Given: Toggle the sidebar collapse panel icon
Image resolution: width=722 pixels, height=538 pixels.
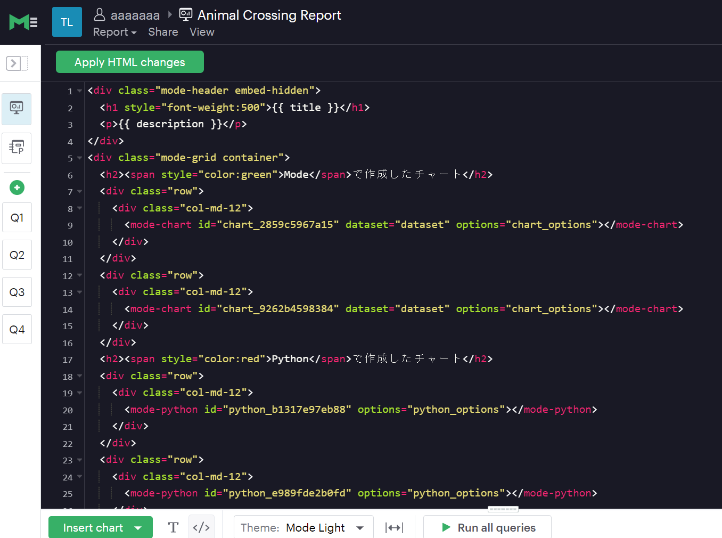Looking at the screenshot, I should (17, 63).
